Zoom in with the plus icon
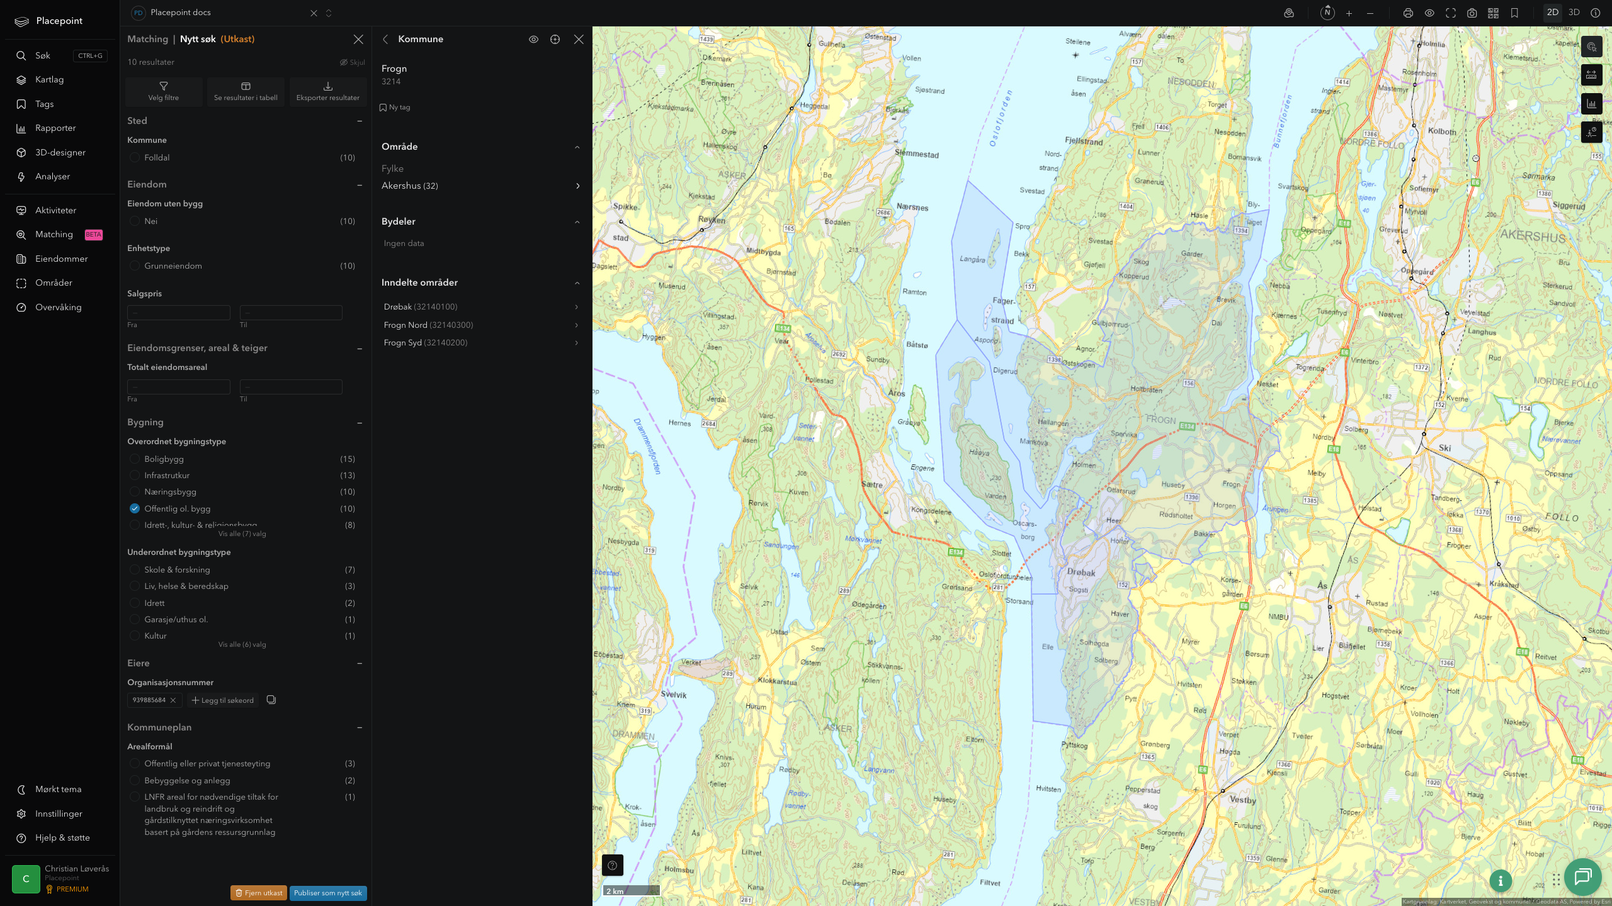The image size is (1612, 906). (x=1349, y=13)
